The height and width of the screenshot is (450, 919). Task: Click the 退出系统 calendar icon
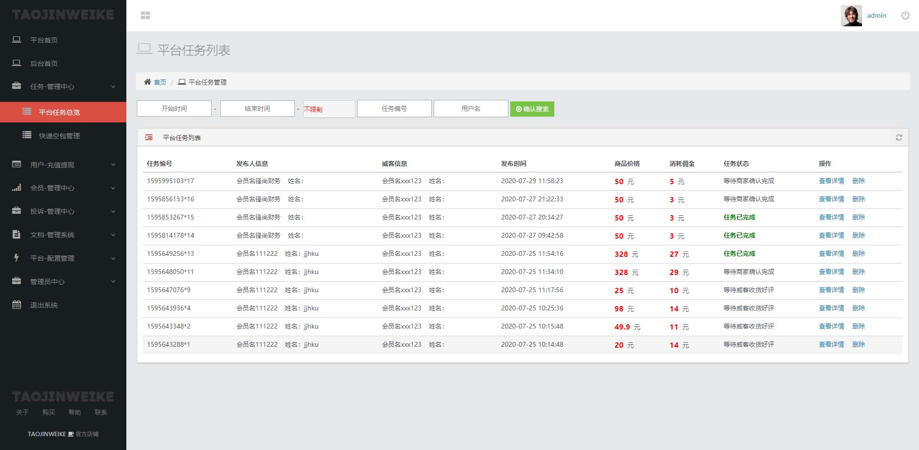click(16, 305)
